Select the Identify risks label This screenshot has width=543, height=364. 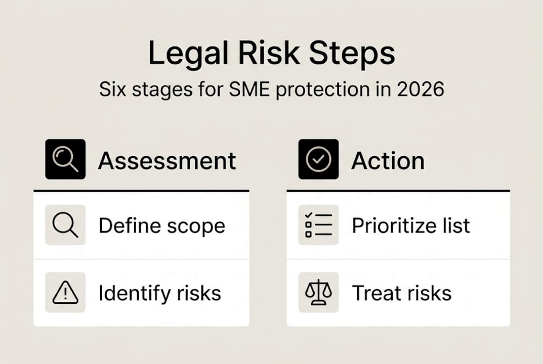click(x=159, y=293)
